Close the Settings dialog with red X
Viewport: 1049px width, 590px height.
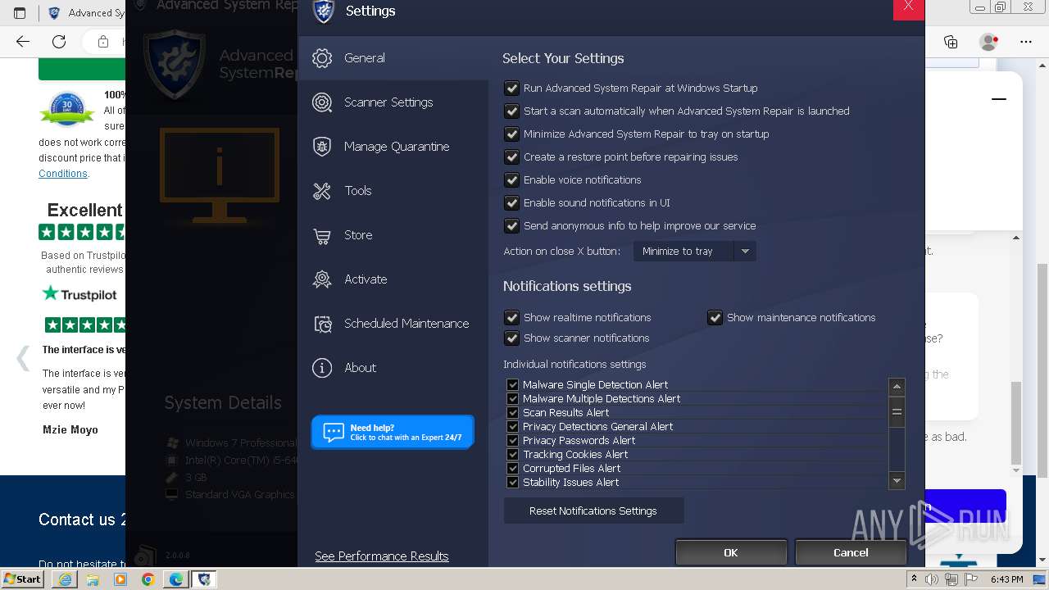[x=908, y=8]
